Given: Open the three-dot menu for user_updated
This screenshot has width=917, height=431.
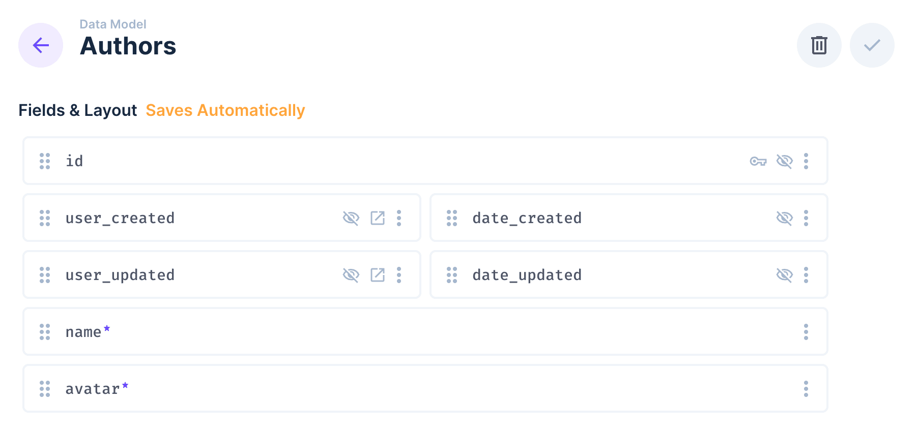Looking at the screenshot, I should tap(399, 275).
